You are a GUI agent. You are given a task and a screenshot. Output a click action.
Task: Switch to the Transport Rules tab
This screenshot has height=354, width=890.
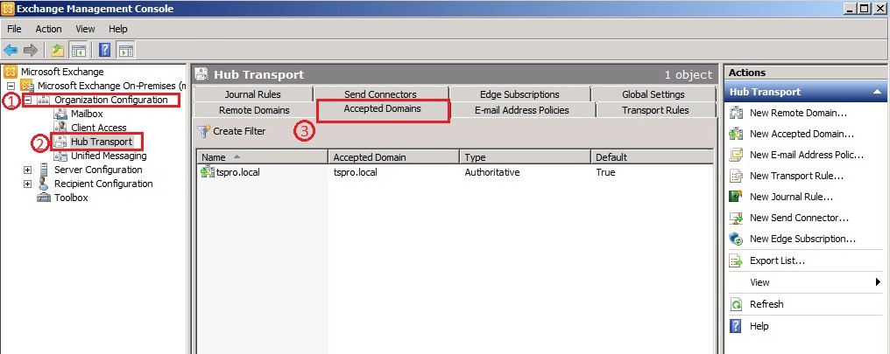pos(654,110)
